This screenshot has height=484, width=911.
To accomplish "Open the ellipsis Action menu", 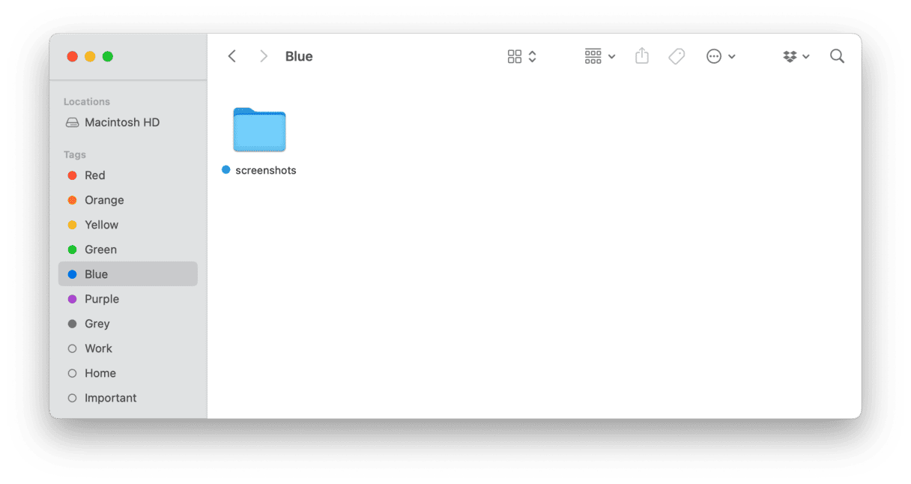I will 721,56.
